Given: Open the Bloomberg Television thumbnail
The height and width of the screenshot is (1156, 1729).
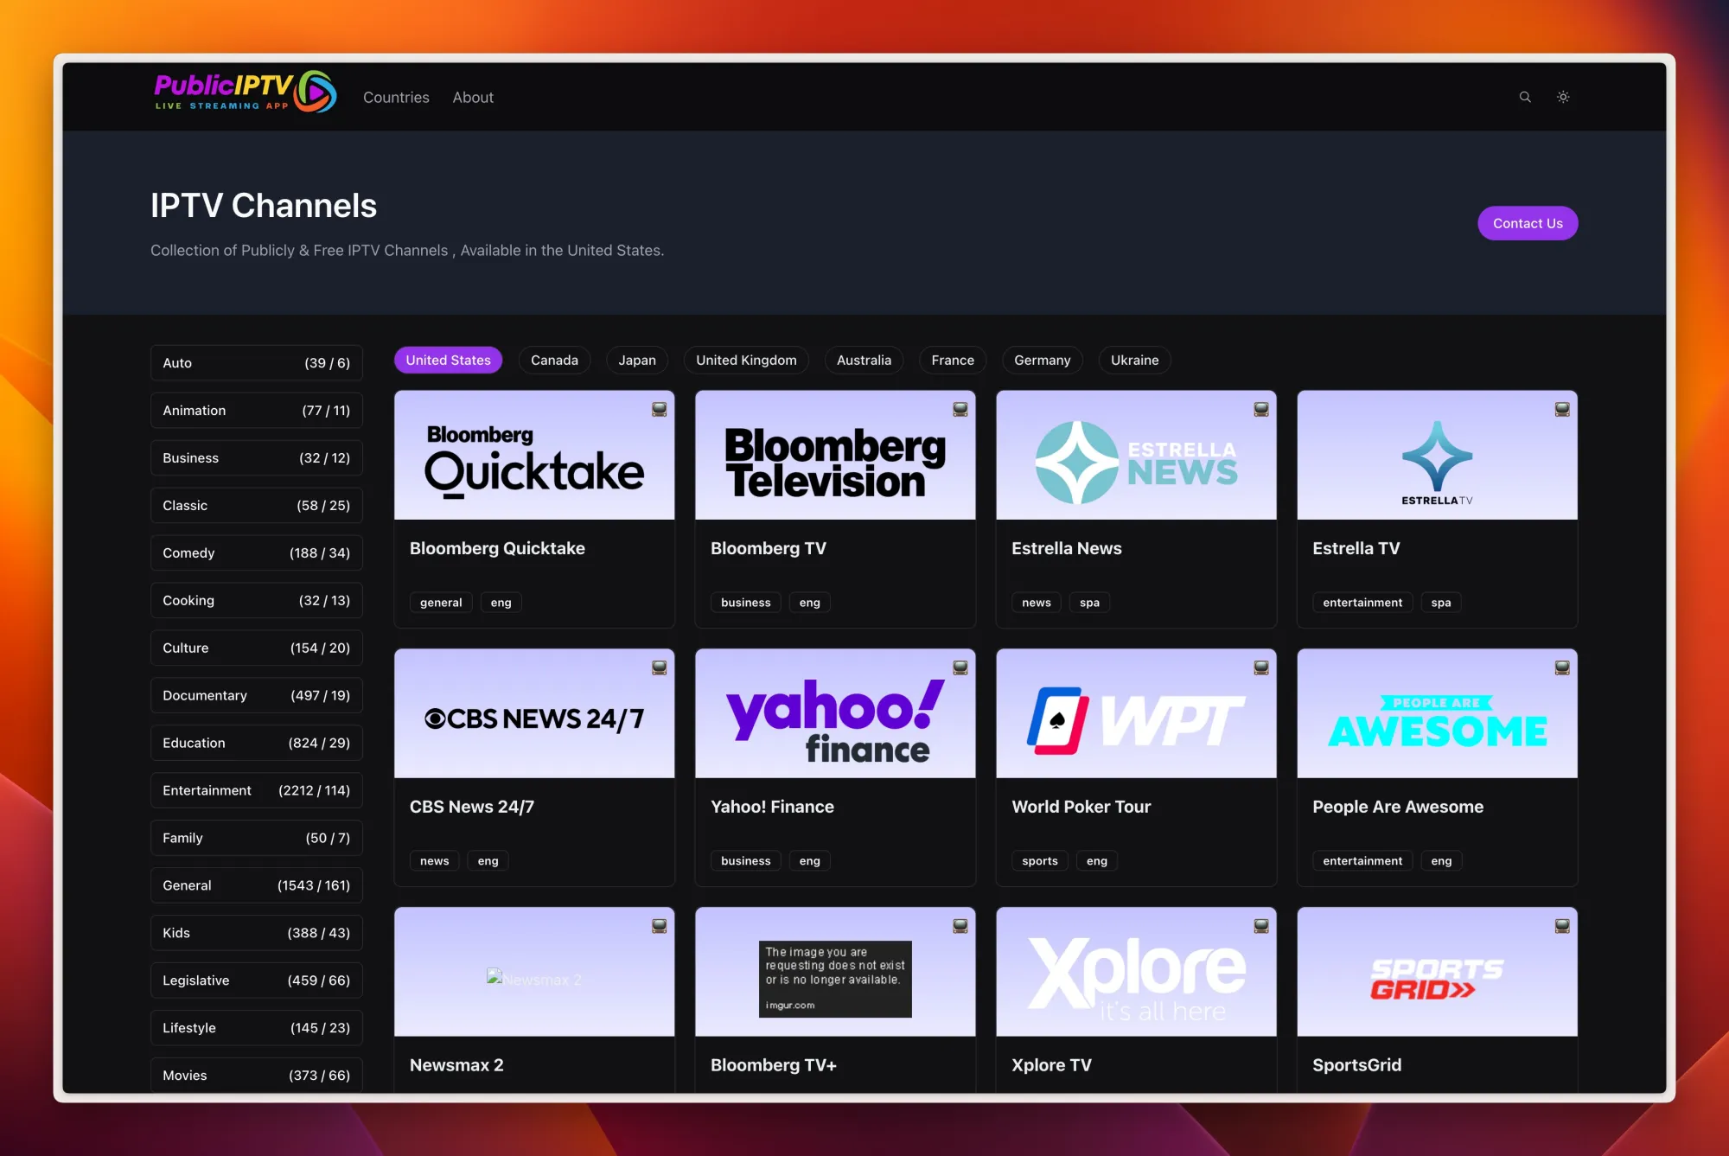Looking at the screenshot, I should pyautogui.click(x=835, y=455).
